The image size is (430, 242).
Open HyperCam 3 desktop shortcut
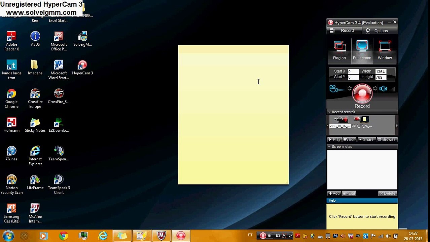(82, 68)
